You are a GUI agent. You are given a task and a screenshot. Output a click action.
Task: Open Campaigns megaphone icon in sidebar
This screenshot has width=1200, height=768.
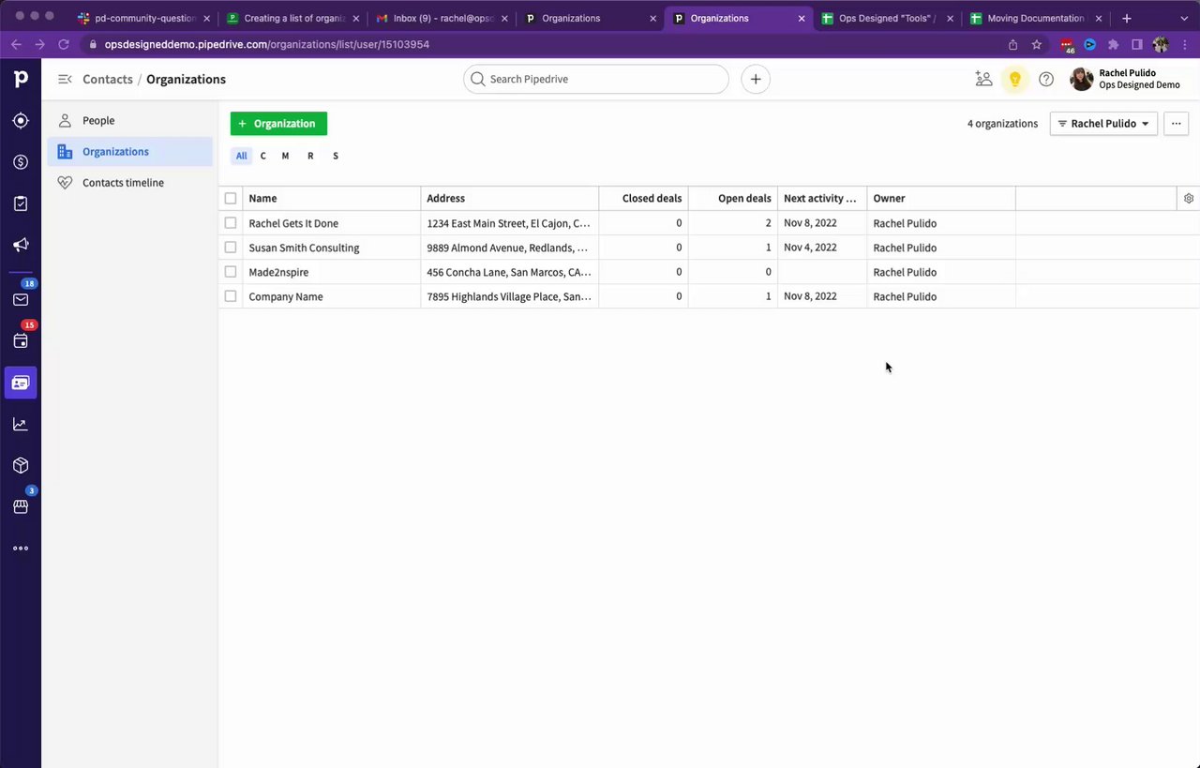point(21,245)
